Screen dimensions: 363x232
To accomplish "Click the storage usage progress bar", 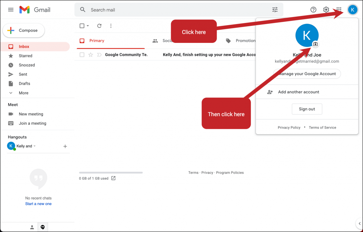I will [x=111, y=172].
